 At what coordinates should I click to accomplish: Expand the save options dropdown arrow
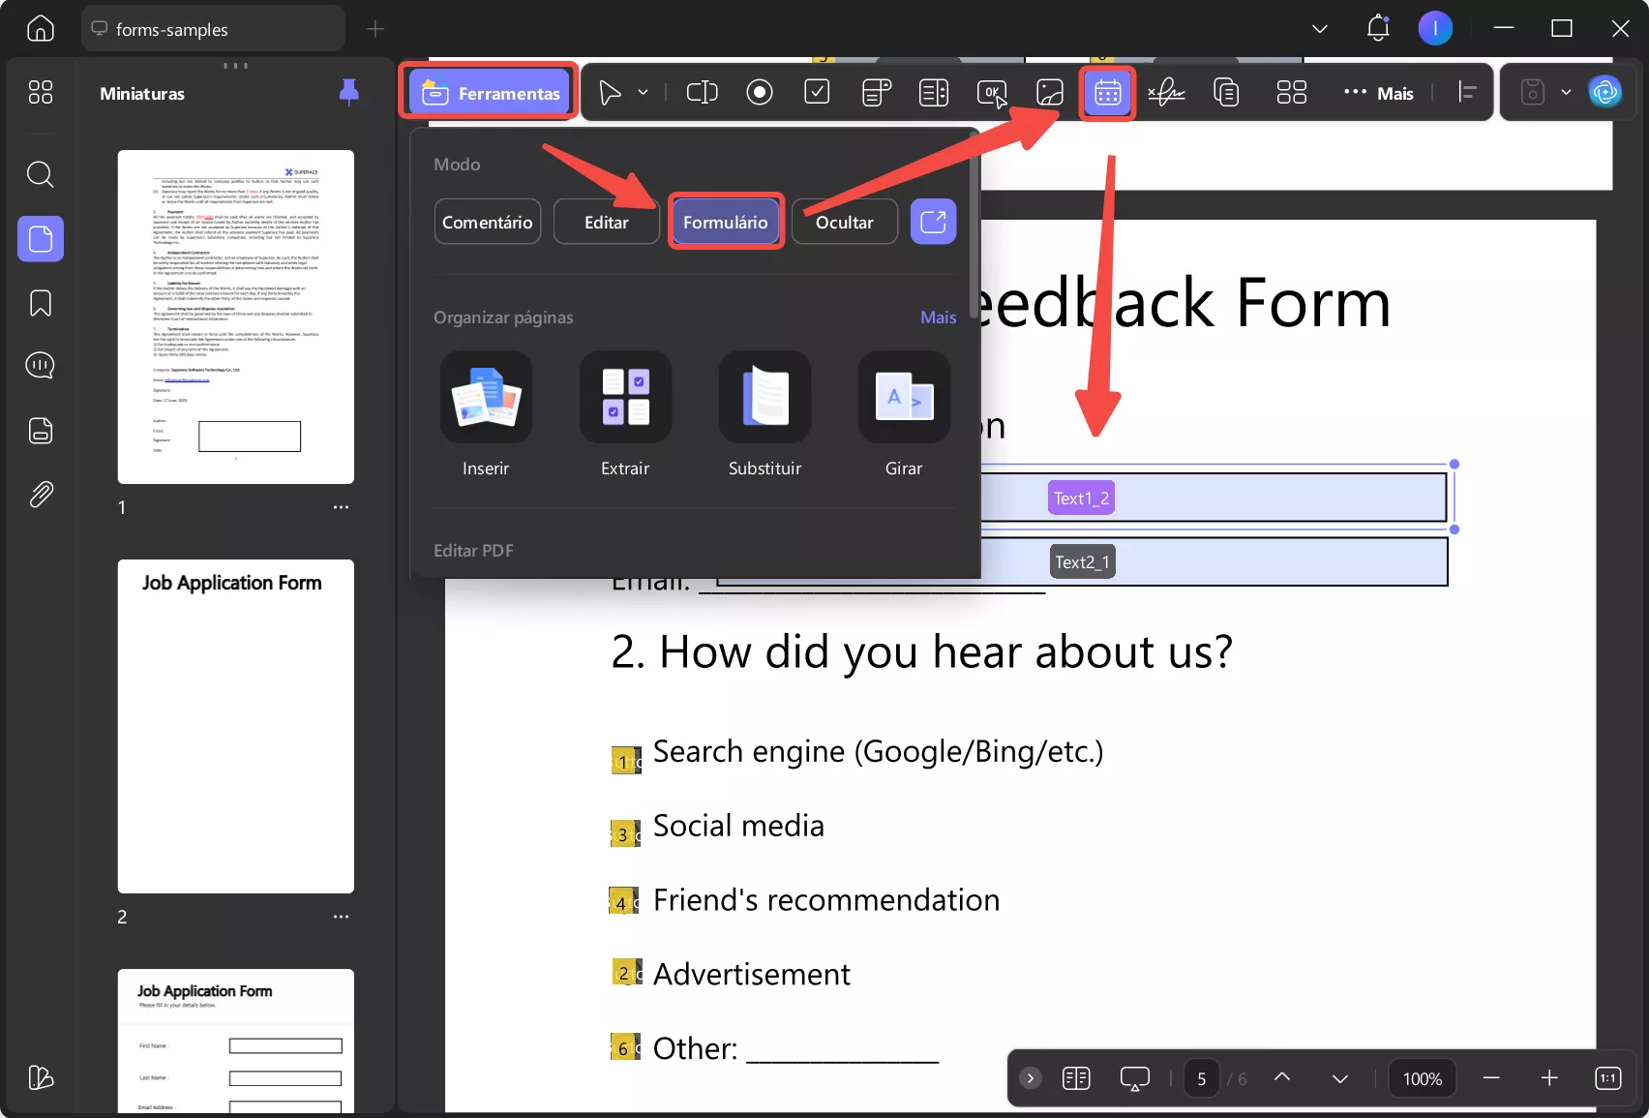pyautogui.click(x=1566, y=93)
